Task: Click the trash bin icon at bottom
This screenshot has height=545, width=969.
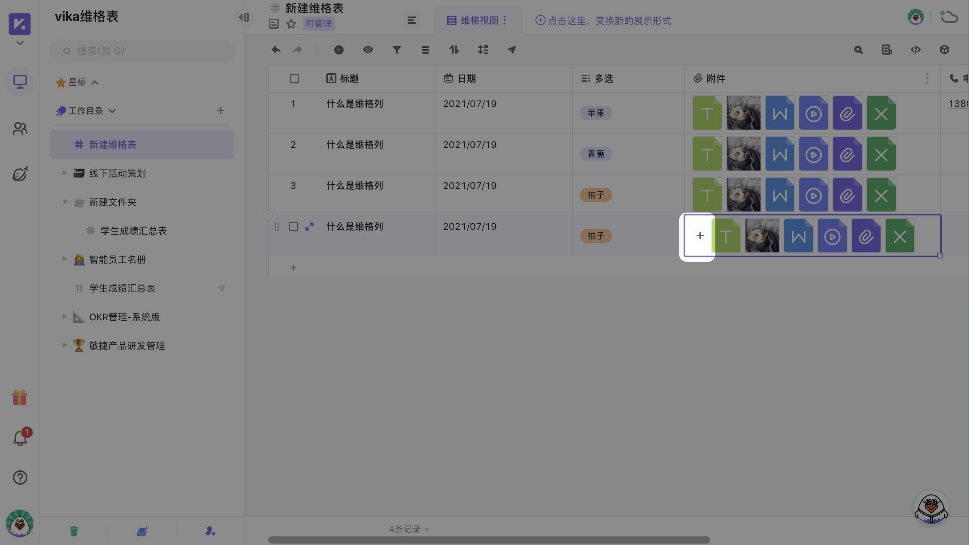Action: click(x=74, y=531)
